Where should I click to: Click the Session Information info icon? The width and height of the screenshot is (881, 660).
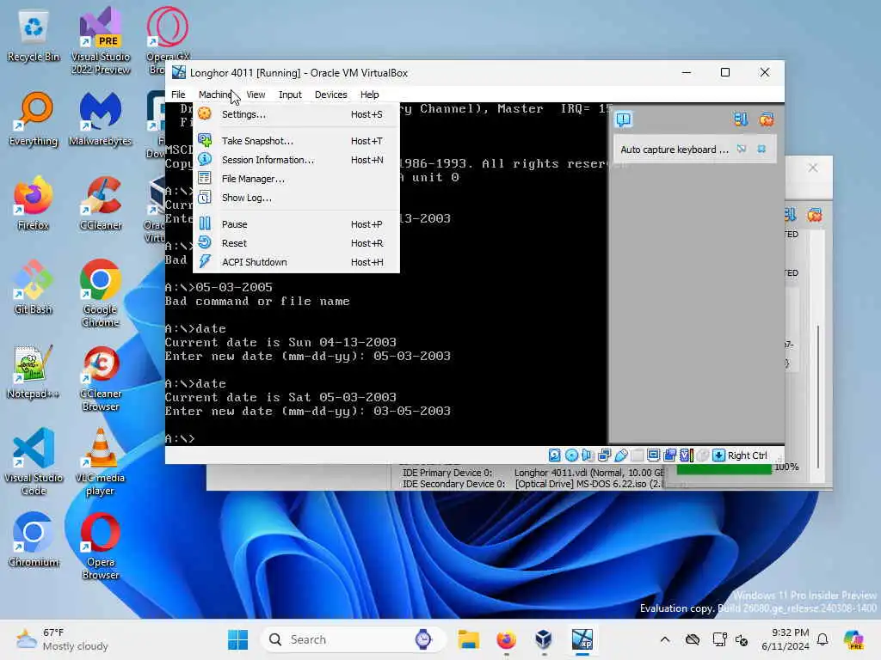click(205, 159)
